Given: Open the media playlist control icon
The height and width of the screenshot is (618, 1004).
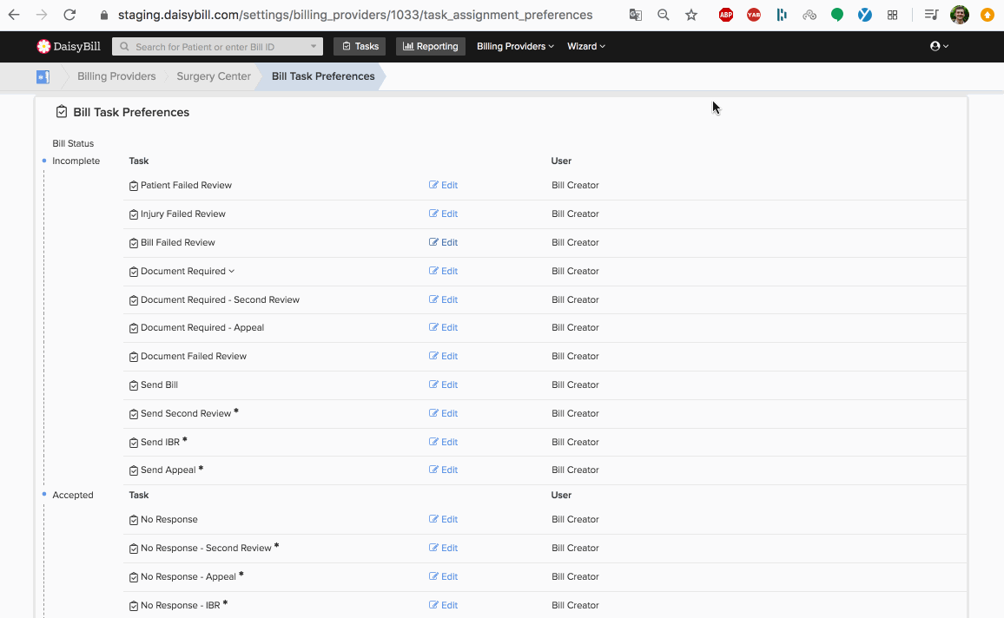Looking at the screenshot, I should pos(931,15).
